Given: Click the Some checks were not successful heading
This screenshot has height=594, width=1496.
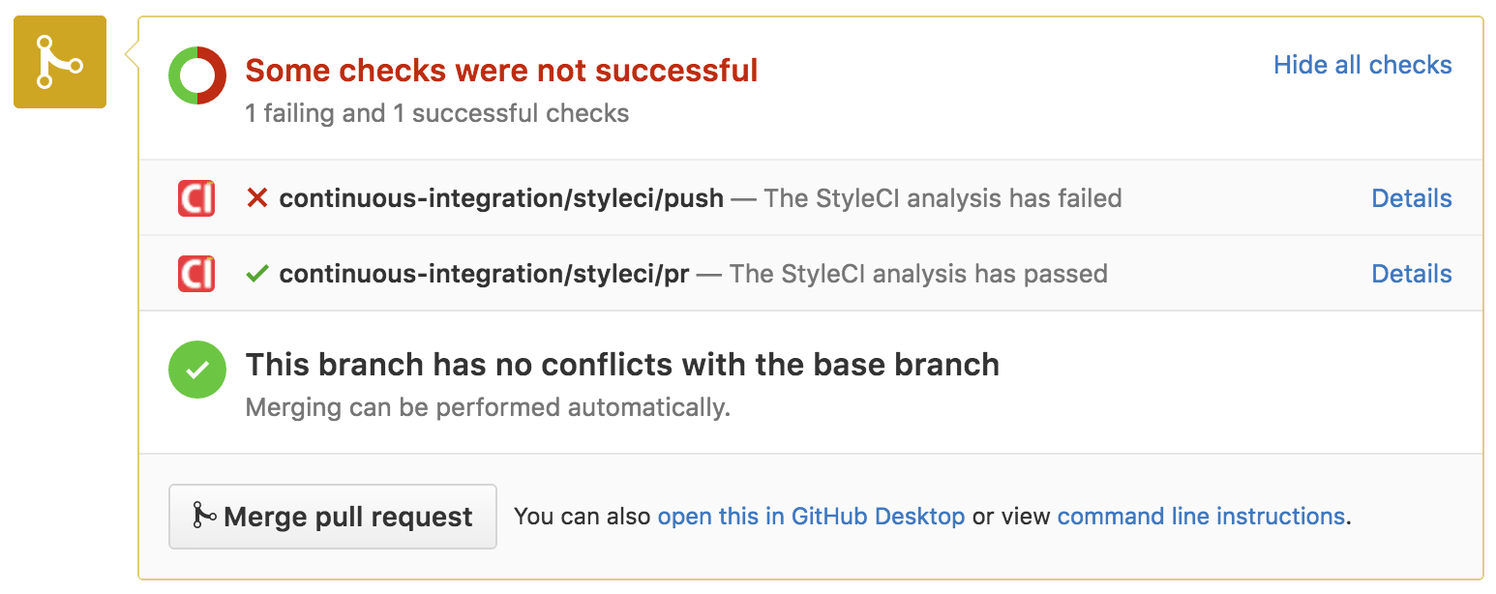Looking at the screenshot, I should (x=501, y=71).
